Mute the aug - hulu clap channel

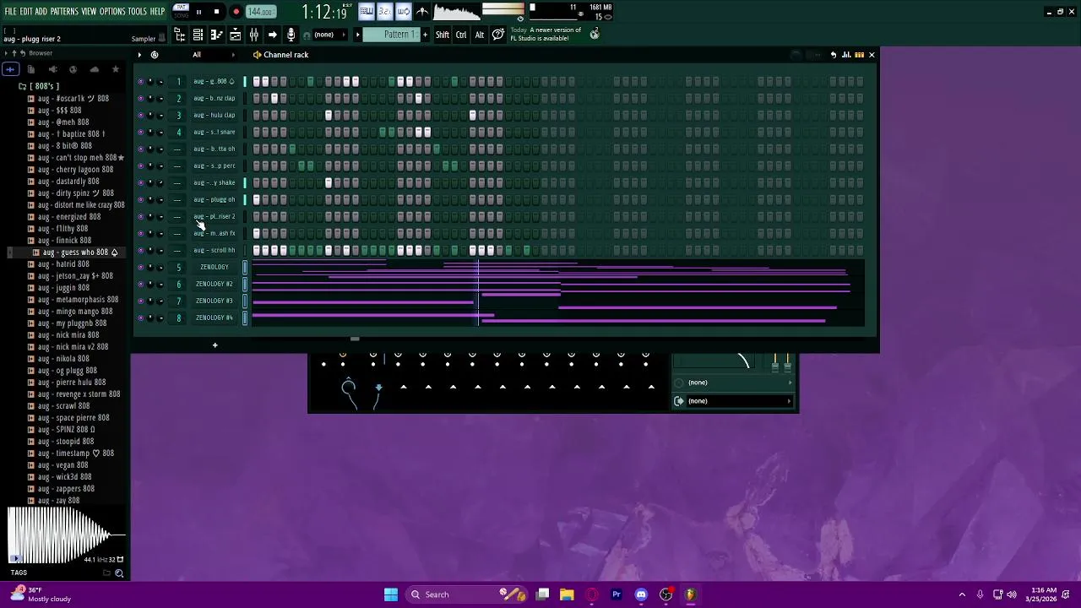[x=140, y=116]
